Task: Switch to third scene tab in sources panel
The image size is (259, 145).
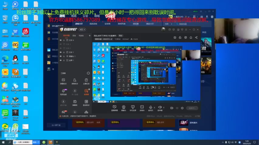Action: [x=81, y=35]
